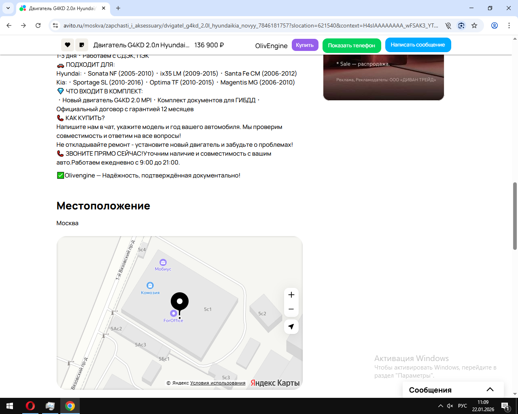
Task: View site information icon in address bar
Action: (55, 25)
